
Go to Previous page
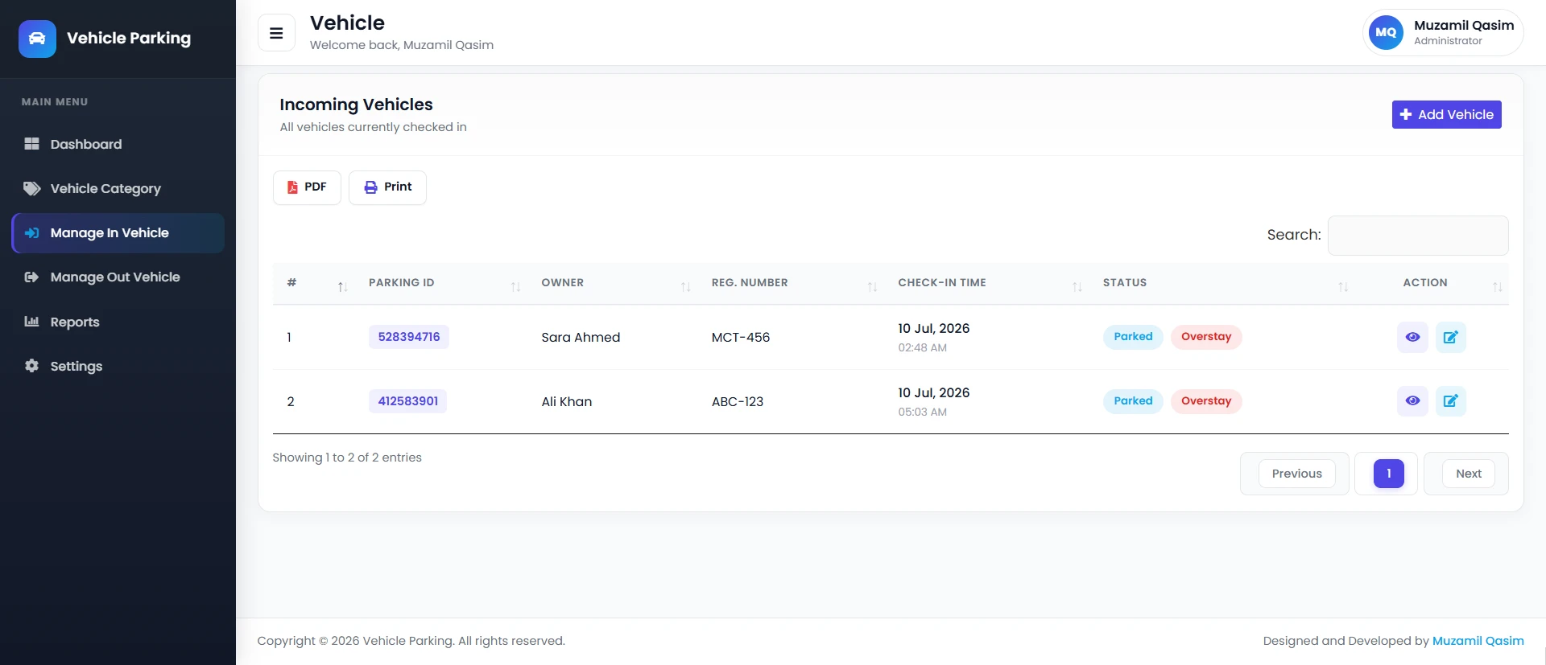pyautogui.click(x=1296, y=474)
